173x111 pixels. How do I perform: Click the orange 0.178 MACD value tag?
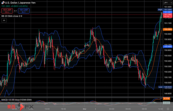pos(167,99)
